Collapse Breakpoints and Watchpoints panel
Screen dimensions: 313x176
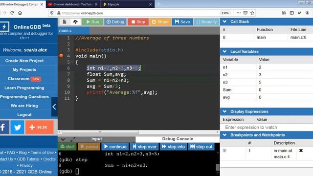pyautogui.click(x=225, y=135)
